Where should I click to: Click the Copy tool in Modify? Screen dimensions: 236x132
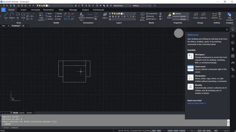tap(48, 16)
